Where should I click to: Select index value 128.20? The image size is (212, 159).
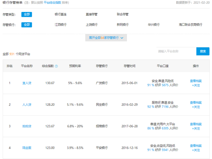coord(50,105)
